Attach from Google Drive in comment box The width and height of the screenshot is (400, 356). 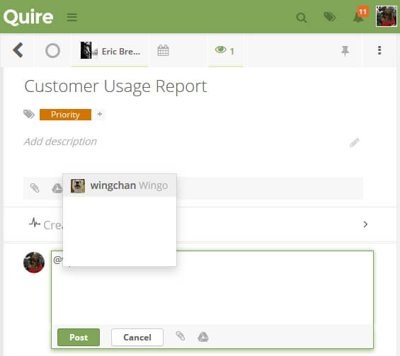pyautogui.click(x=203, y=337)
